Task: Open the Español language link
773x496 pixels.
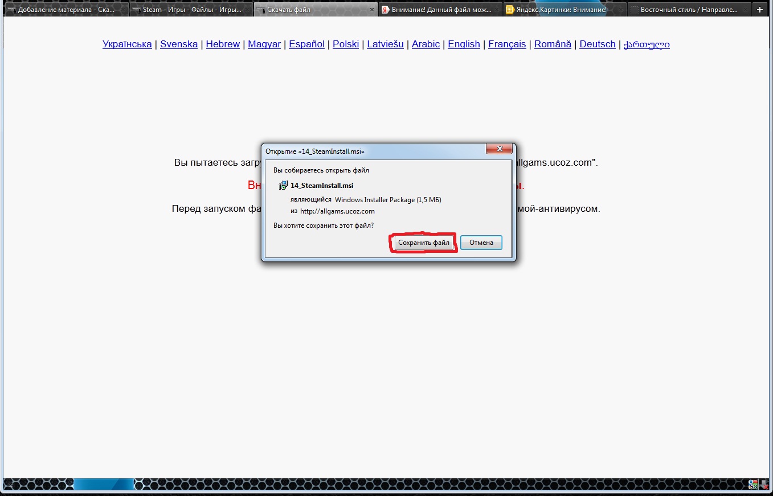Action: [306, 44]
